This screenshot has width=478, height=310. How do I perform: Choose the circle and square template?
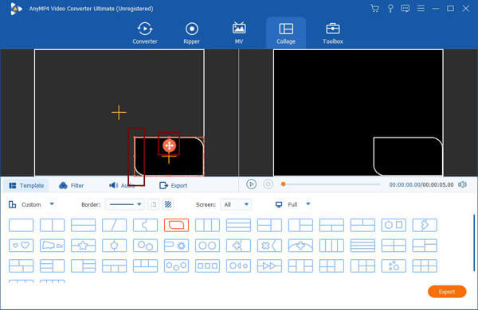pos(394,225)
